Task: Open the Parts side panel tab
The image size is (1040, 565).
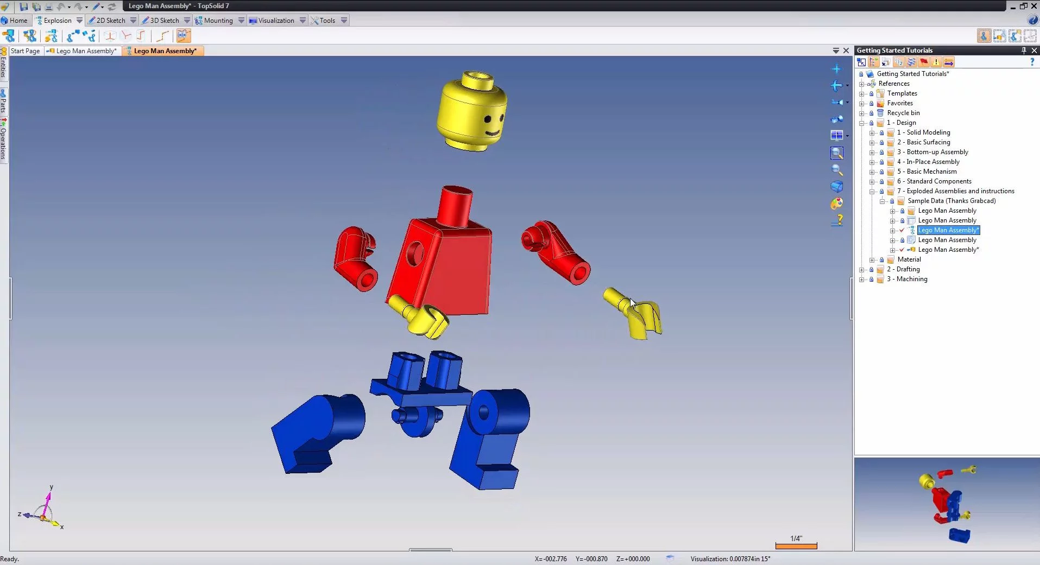Action: click(3, 101)
